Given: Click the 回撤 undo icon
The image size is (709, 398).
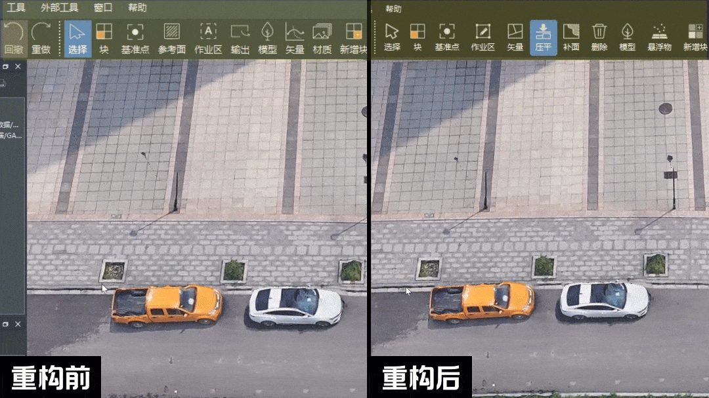Looking at the screenshot, I should click(x=13, y=37).
